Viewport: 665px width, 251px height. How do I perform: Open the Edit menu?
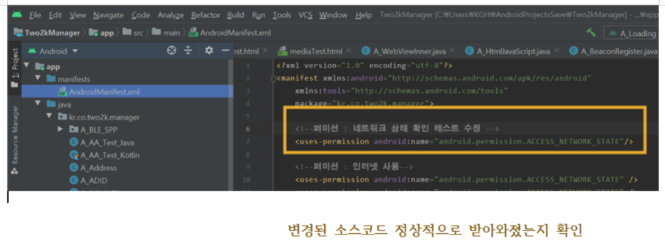click(x=55, y=15)
